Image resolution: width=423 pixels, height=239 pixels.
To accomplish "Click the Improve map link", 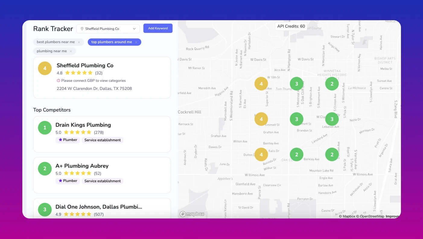I will click(x=393, y=216).
